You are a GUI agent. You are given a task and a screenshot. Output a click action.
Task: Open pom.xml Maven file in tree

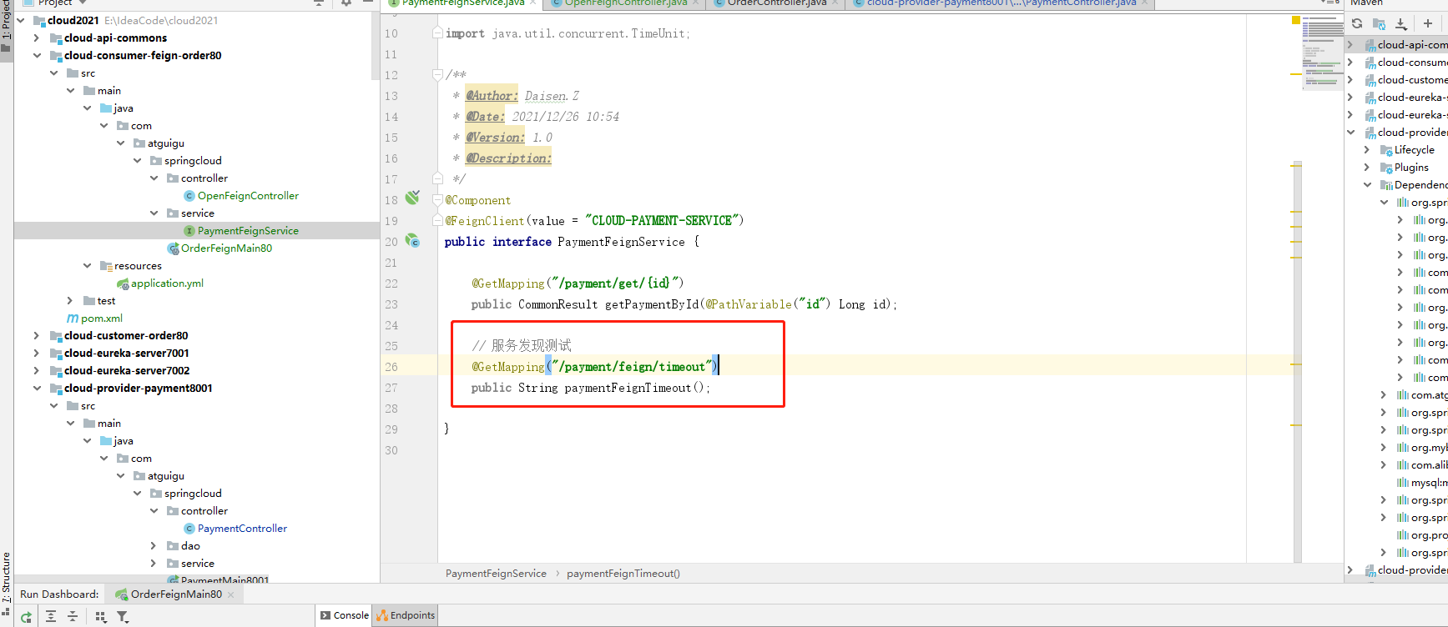coord(94,319)
